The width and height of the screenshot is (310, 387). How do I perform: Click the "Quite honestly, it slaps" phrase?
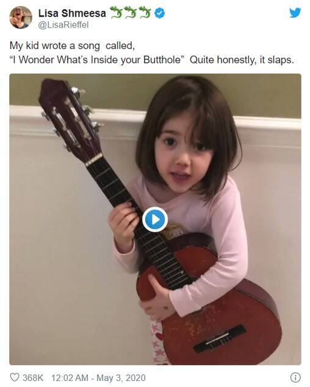pyautogui.click(x=242, y=60)
